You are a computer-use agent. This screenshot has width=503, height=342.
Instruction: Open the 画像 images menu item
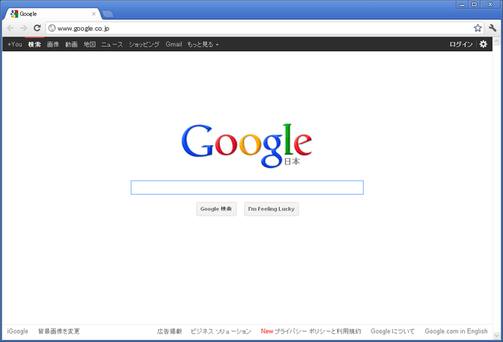click(x=53, y=45)
